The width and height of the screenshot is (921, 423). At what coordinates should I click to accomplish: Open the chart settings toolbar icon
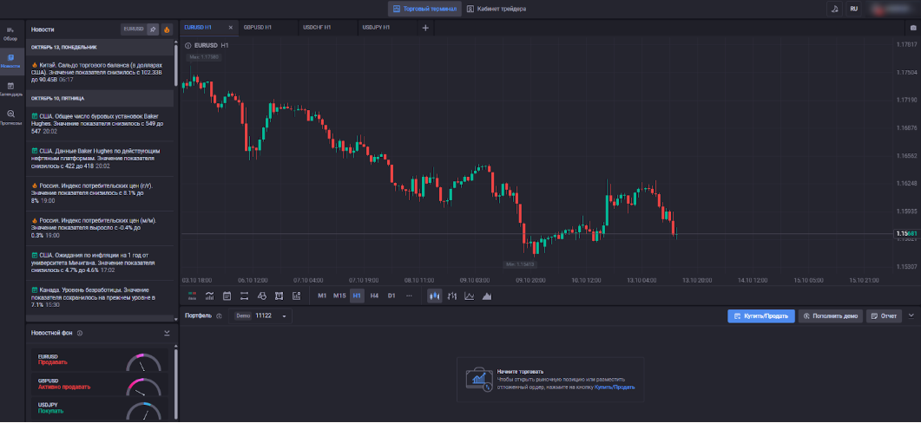point(297,296)
